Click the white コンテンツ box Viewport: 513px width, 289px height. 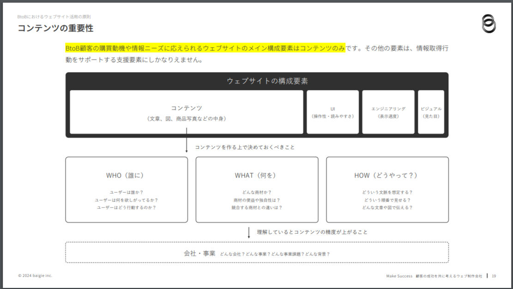point(187,112)
